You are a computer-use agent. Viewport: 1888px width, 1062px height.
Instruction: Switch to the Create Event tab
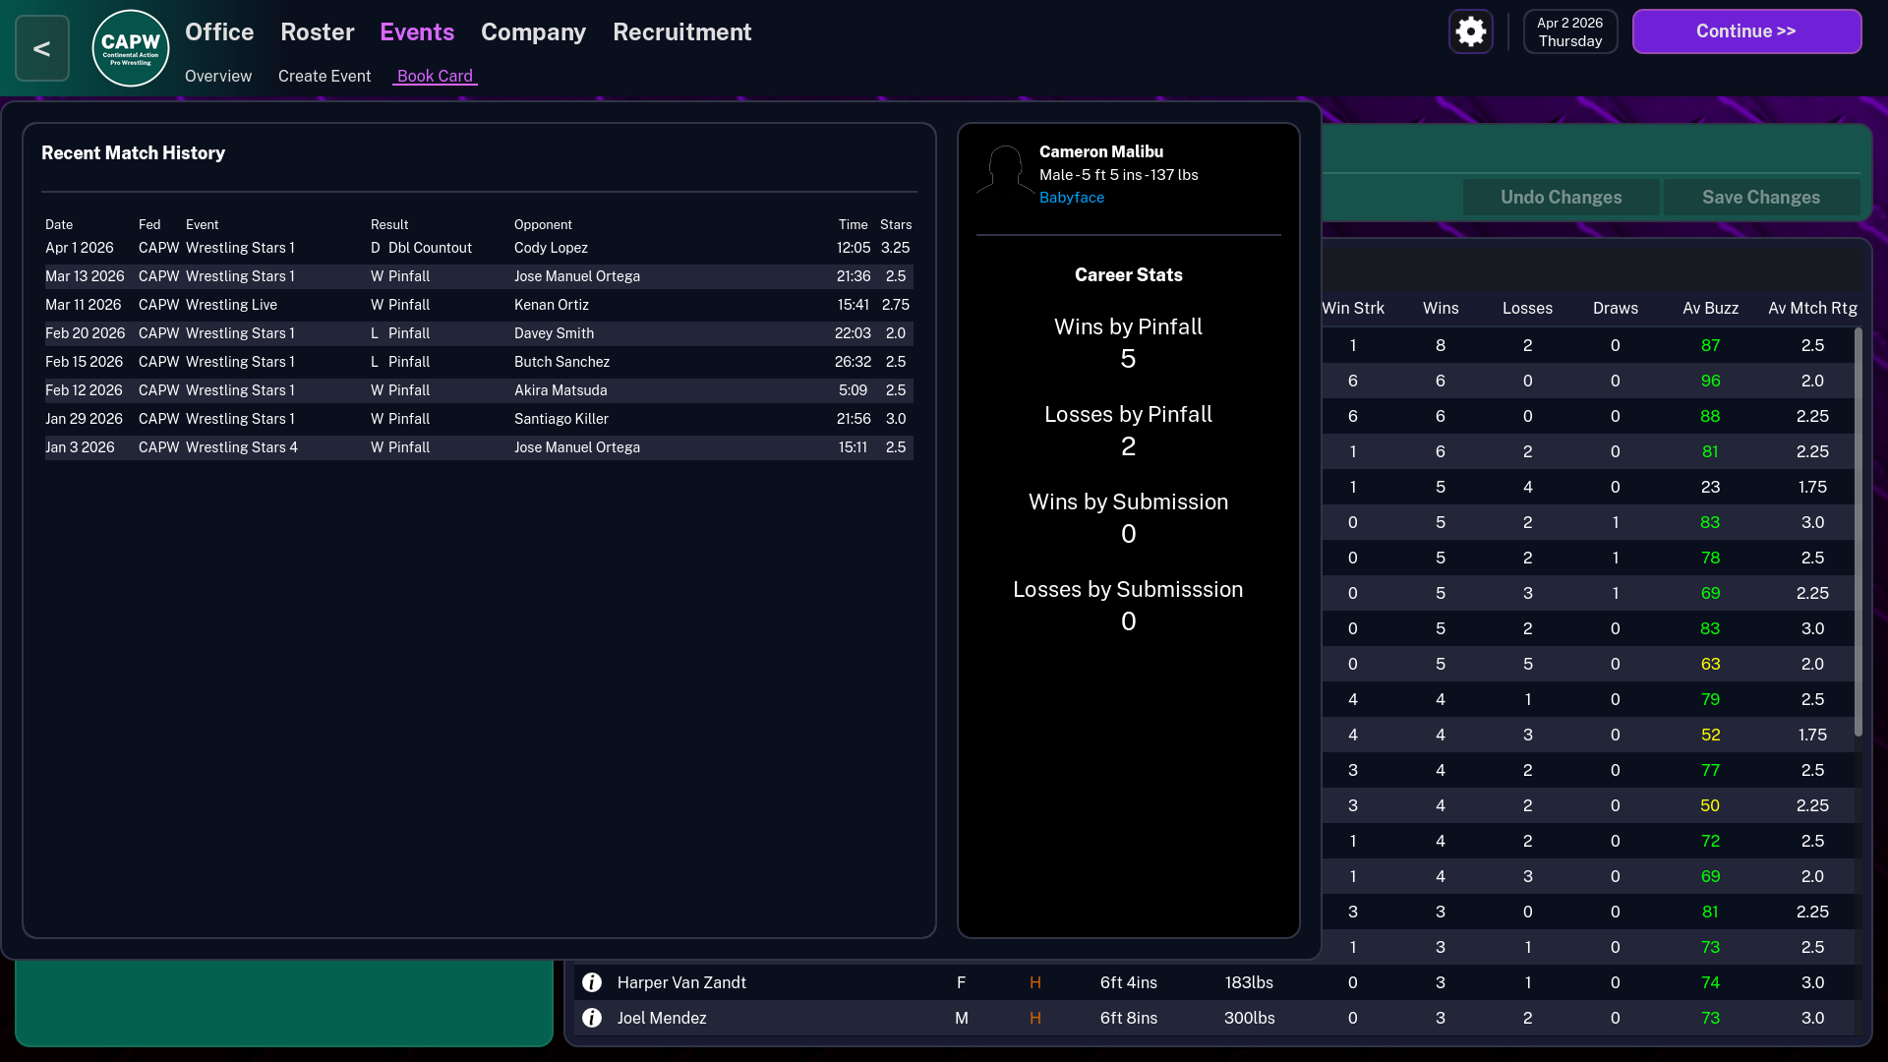[324, 76]
